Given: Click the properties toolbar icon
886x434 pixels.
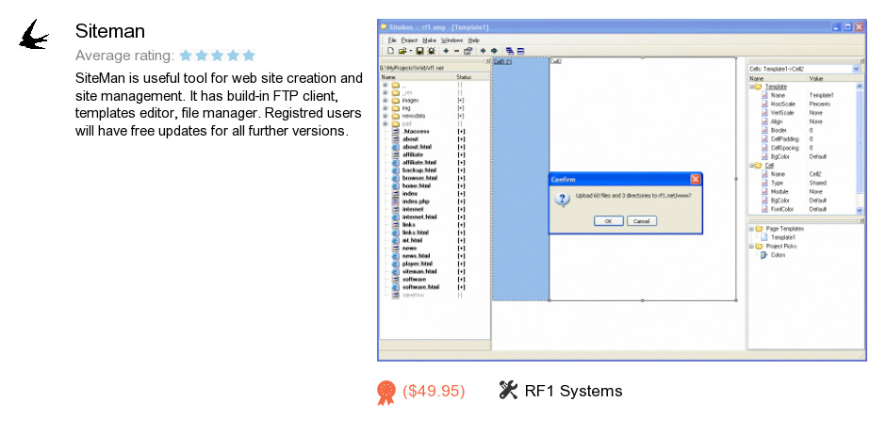Looking at the screenshot, I should pos(468,51).
